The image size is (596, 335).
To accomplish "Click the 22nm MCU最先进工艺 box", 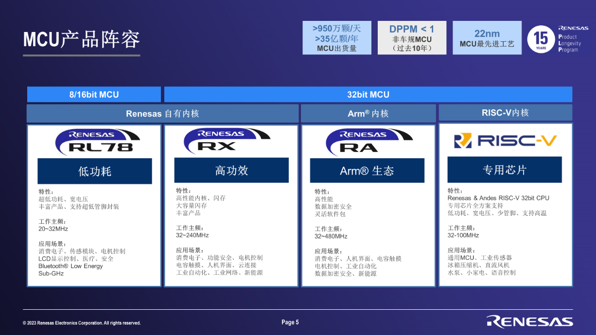I will pos(487,38).
